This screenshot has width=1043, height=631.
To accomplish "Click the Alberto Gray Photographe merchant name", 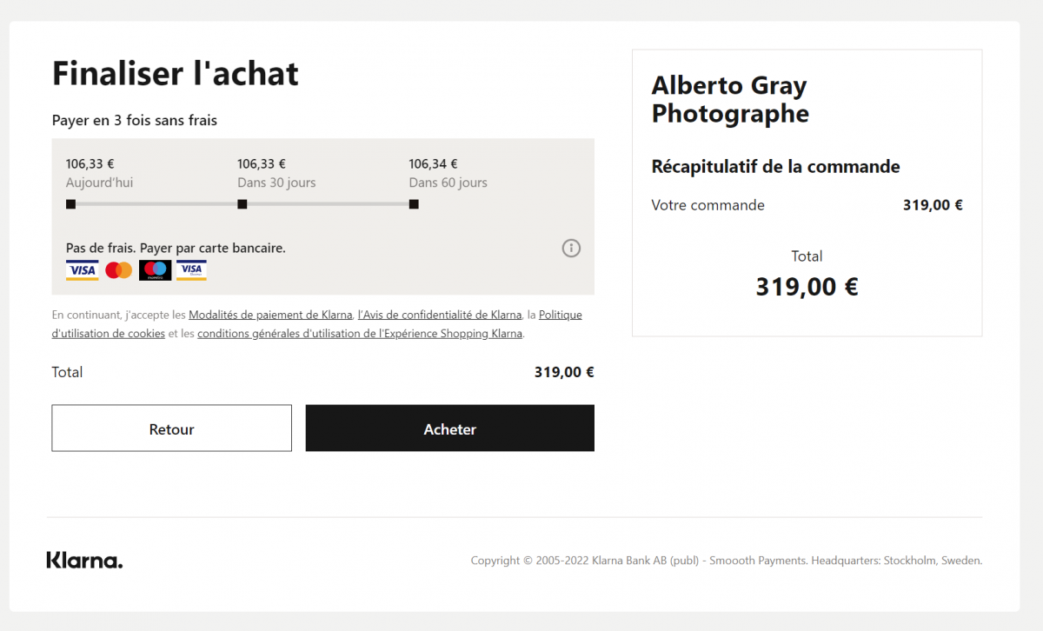I will point(730,100).
